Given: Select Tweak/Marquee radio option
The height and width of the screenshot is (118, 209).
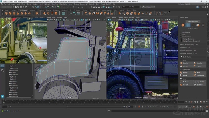Looking at the screenshot, I should click(x=181, y=36).
